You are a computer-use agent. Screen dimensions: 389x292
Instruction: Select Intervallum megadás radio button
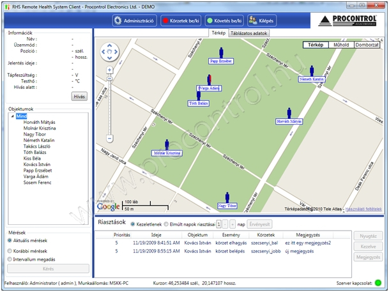point(10,259)
